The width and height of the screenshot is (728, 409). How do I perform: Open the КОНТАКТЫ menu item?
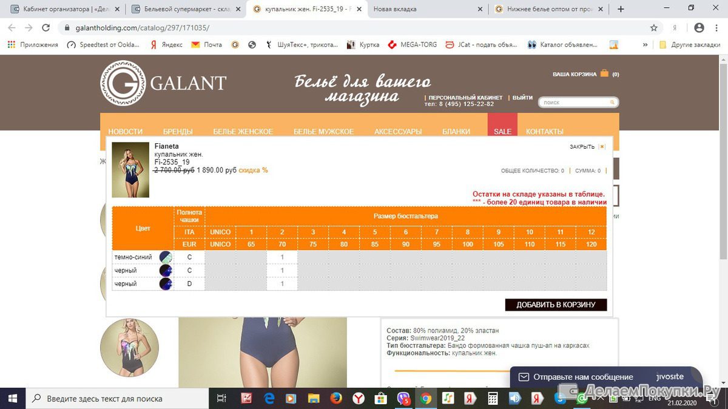point(545,132)
